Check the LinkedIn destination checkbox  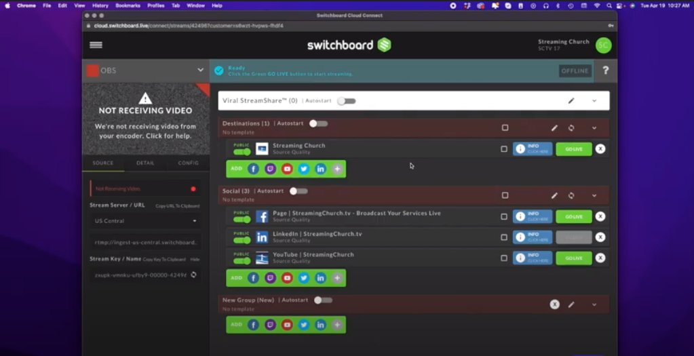pos(503,237)
